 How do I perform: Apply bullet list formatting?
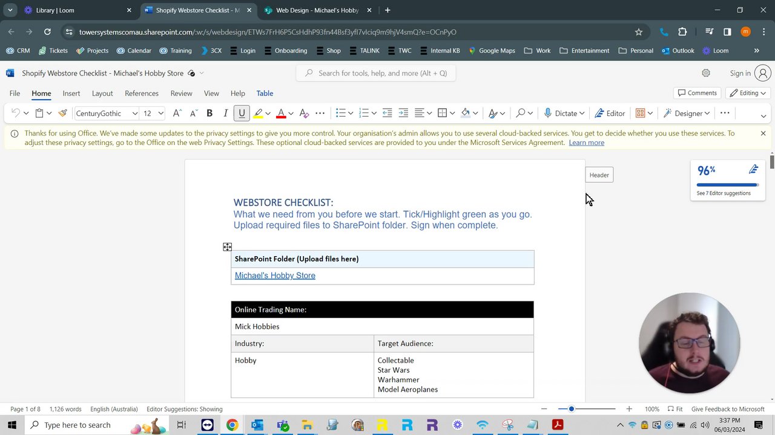coord(341,113)
